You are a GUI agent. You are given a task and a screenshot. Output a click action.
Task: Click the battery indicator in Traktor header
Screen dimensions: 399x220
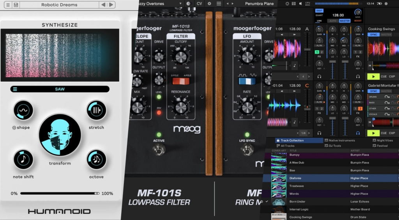(x=379, y=4)
